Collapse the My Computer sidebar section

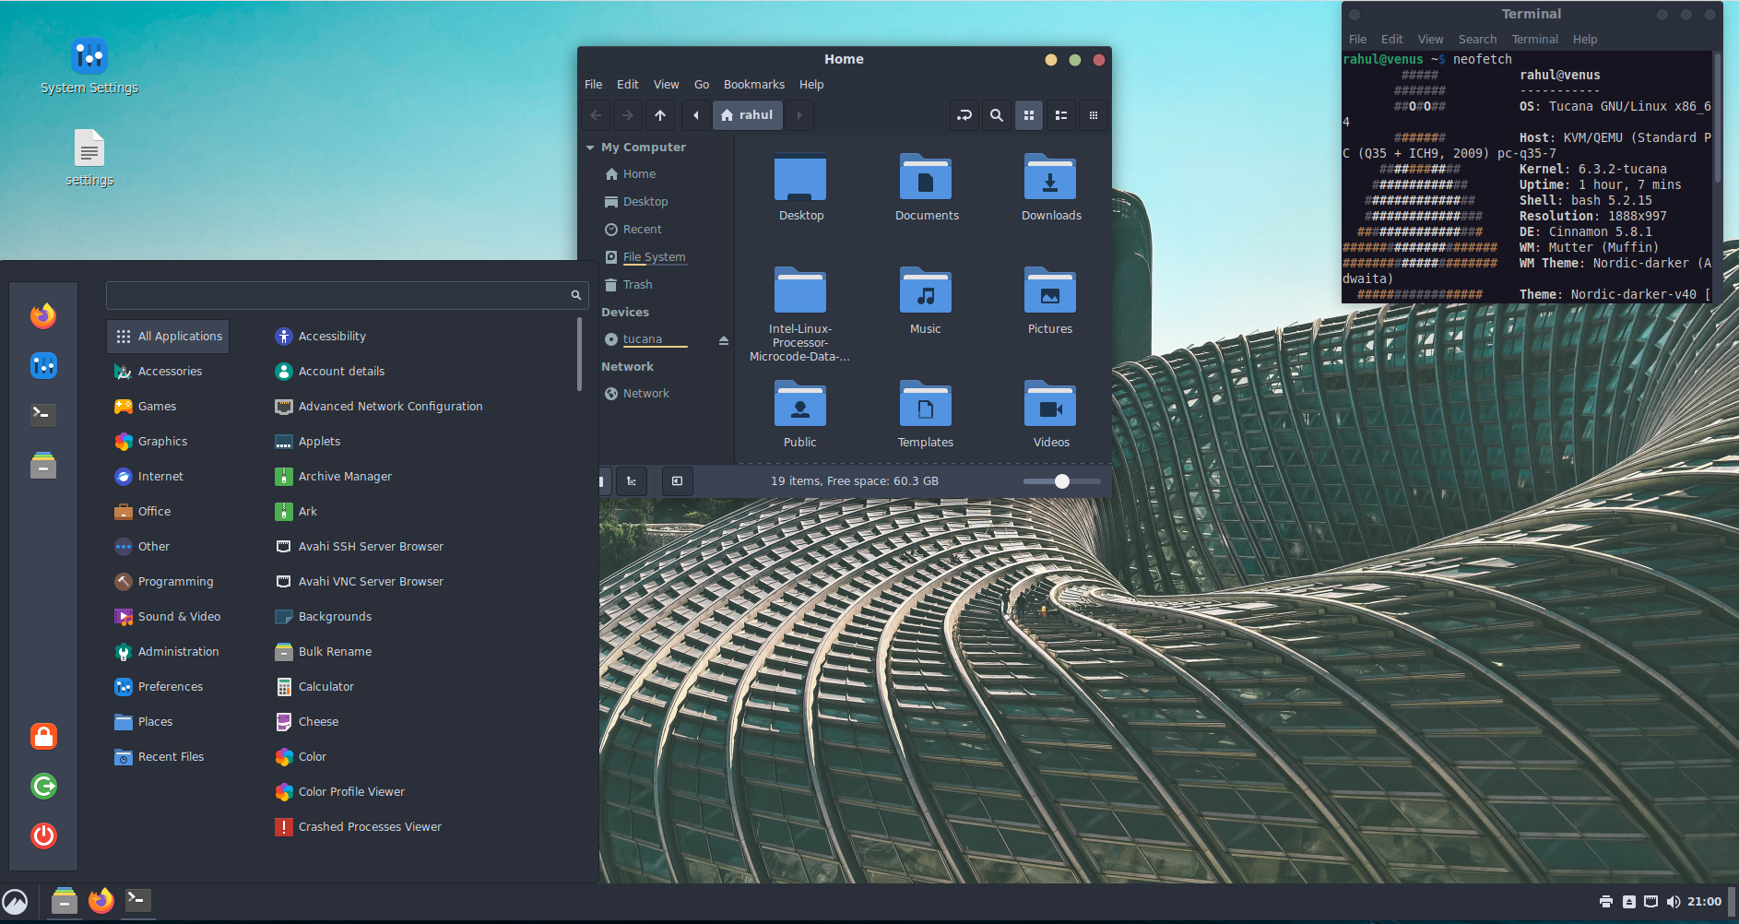point(590,148)
